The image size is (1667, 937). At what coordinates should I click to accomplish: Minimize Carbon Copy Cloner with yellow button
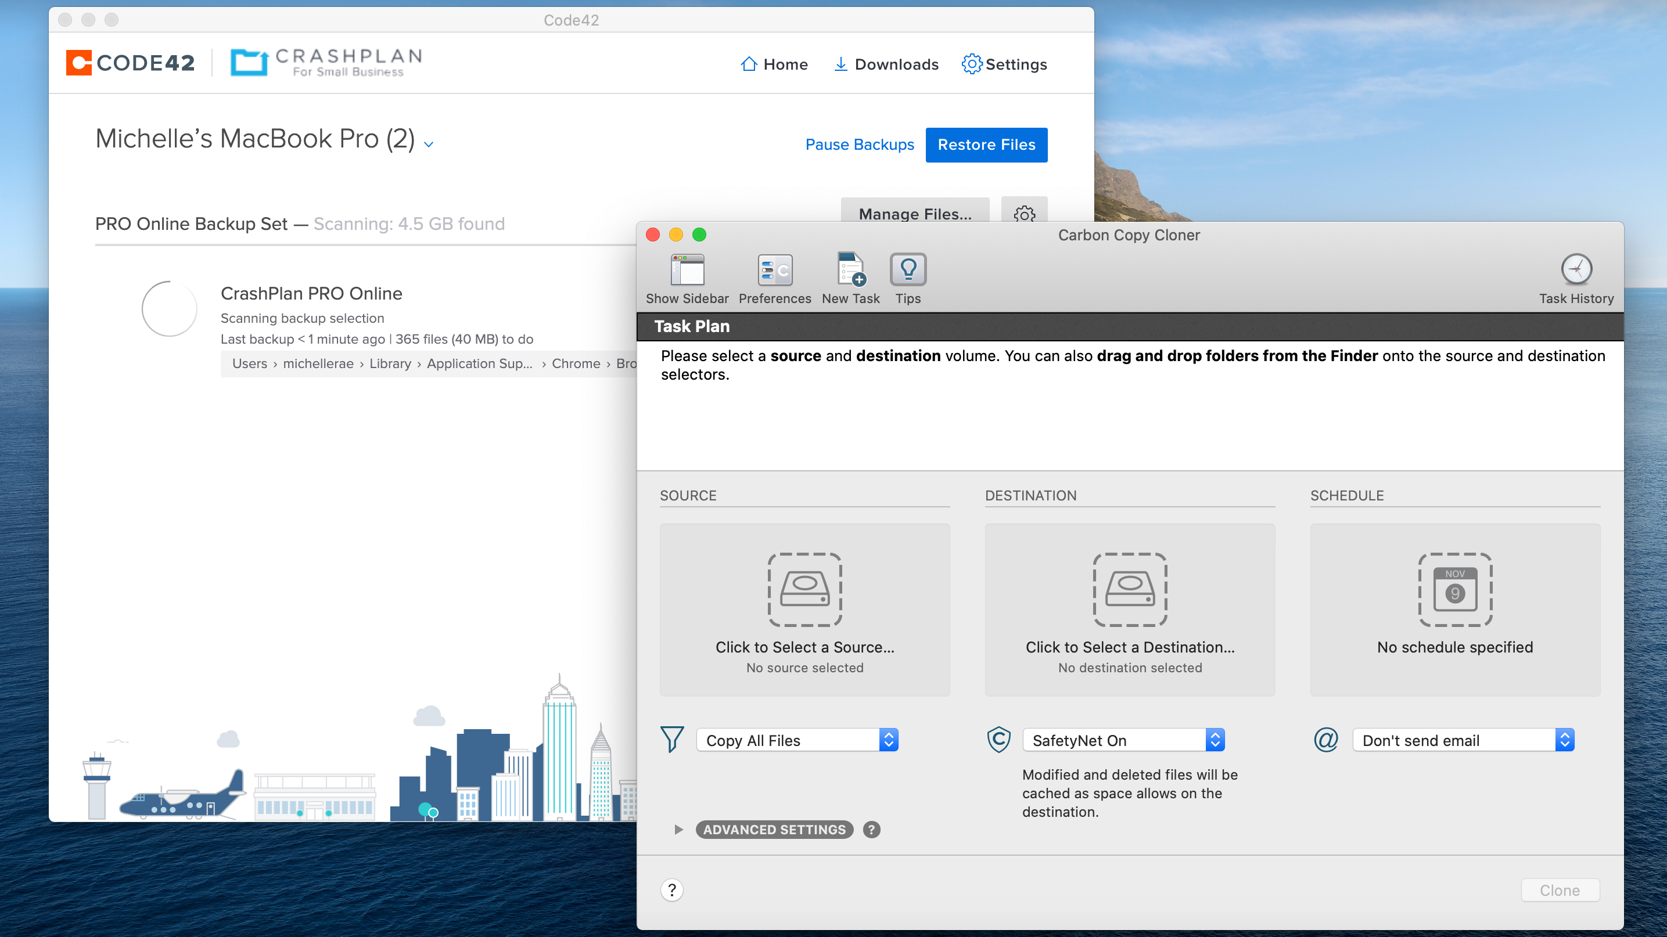pyautogui.click(x=676, y=235)
